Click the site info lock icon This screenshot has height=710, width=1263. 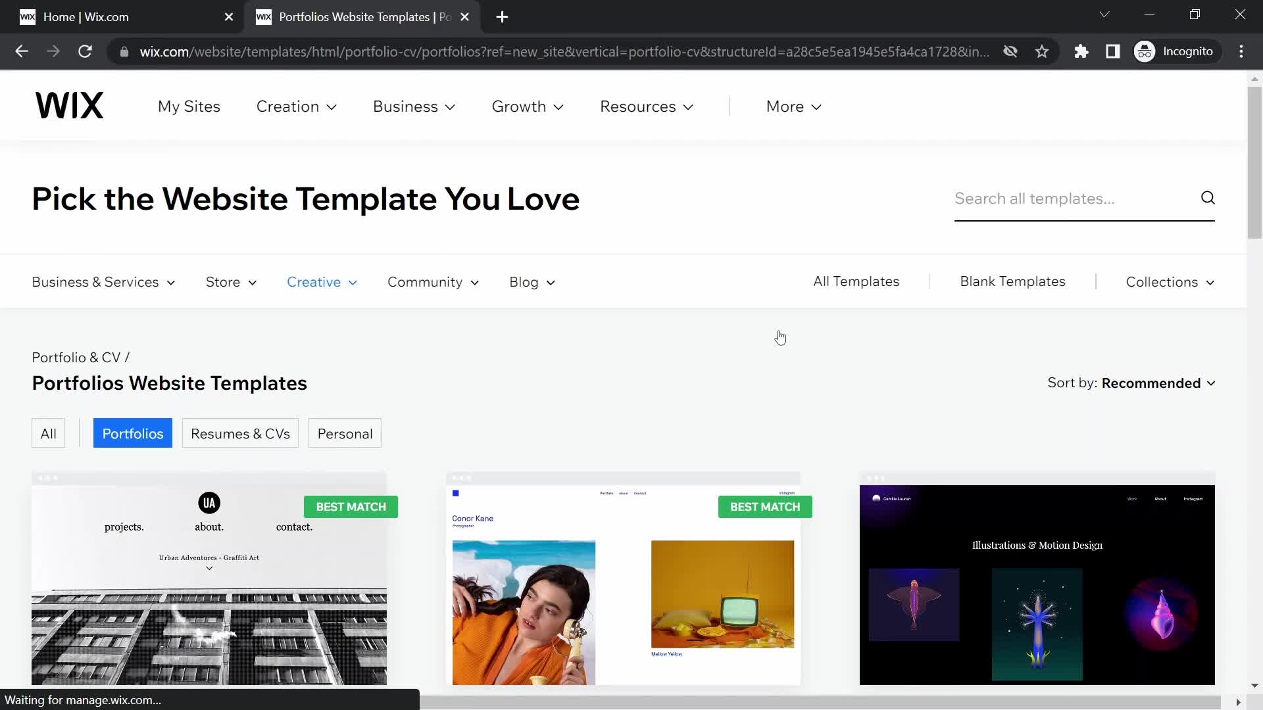(x=124, y=51)
